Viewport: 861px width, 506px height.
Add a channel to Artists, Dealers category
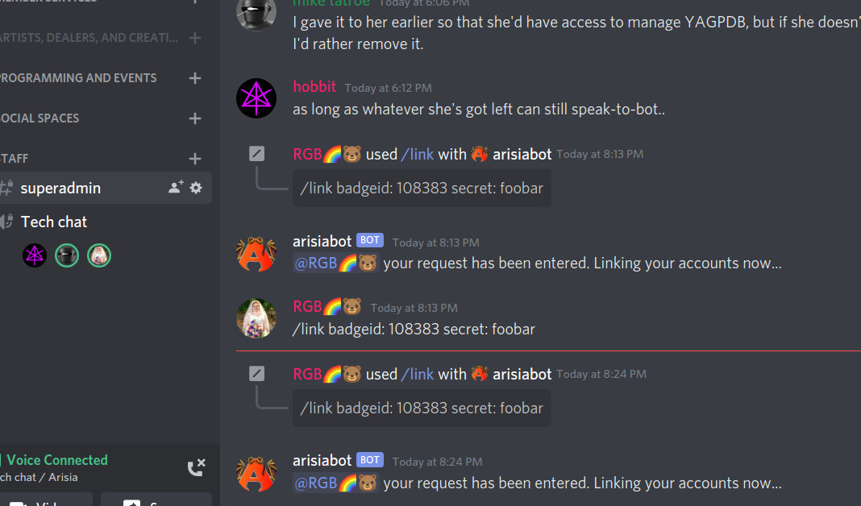[x=195, y=38]
